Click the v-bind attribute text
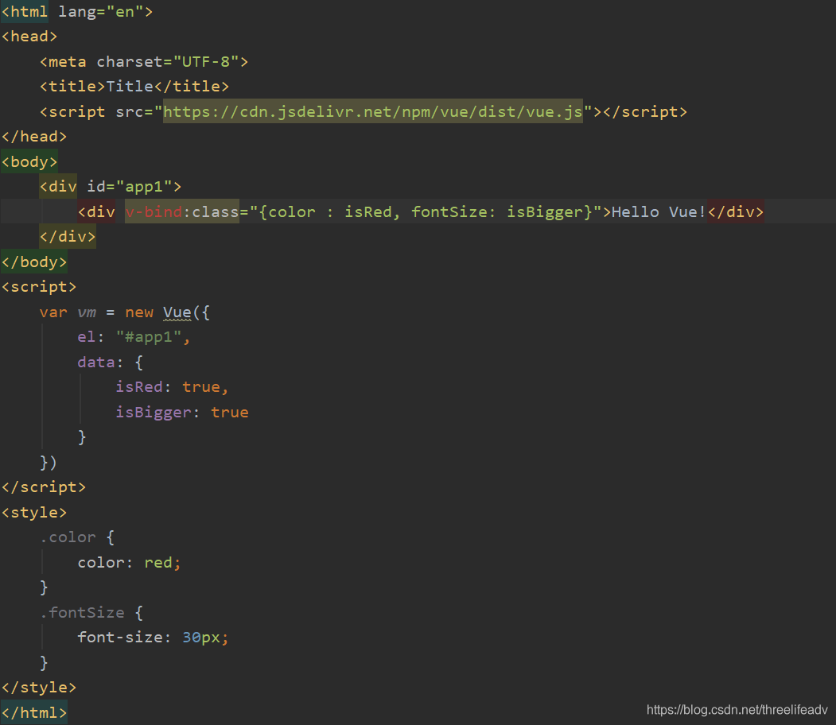The image size is (836, 725). coord(154,211)
